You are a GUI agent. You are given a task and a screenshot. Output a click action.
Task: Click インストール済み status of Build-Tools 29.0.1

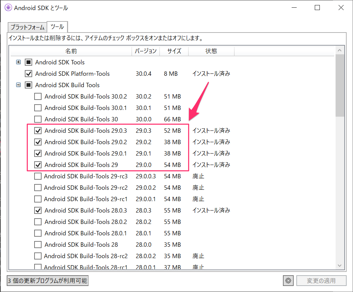click(211, 153)
